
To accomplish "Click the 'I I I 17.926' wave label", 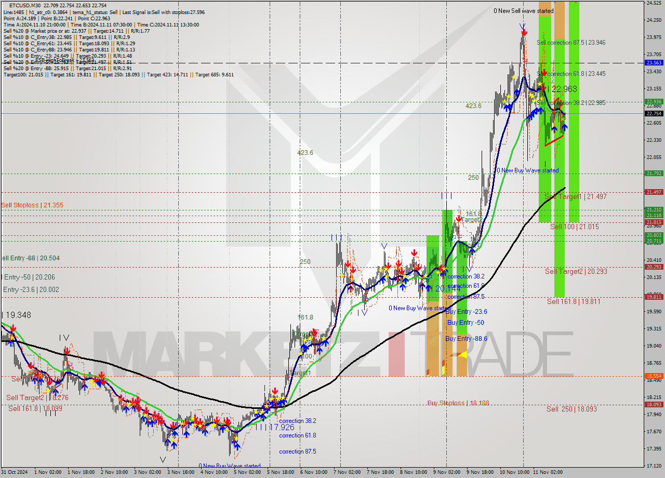I will (274, 427).
